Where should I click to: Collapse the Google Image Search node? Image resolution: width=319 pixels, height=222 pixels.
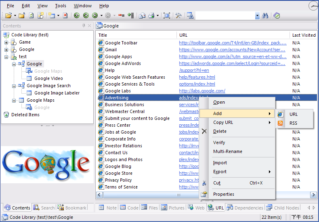point(14,86)
